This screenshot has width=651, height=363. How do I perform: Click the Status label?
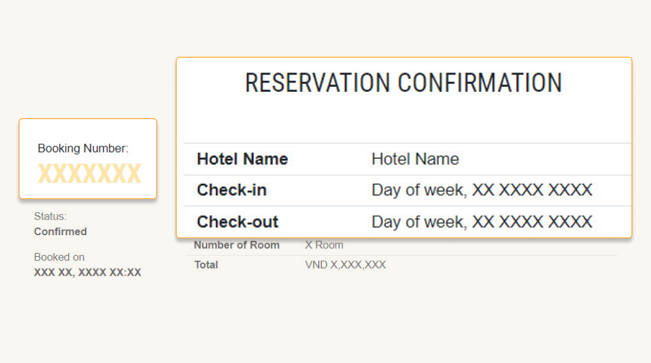50,217
